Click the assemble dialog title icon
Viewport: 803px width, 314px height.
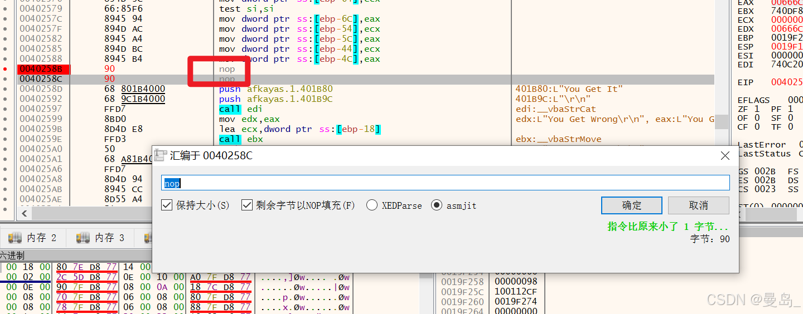(161, 155)
